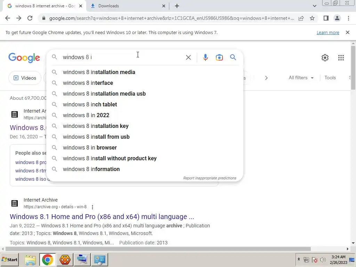Choose suggestion windows 8 install from usb
Screen dimensions: 356x267
click(145, 137)
